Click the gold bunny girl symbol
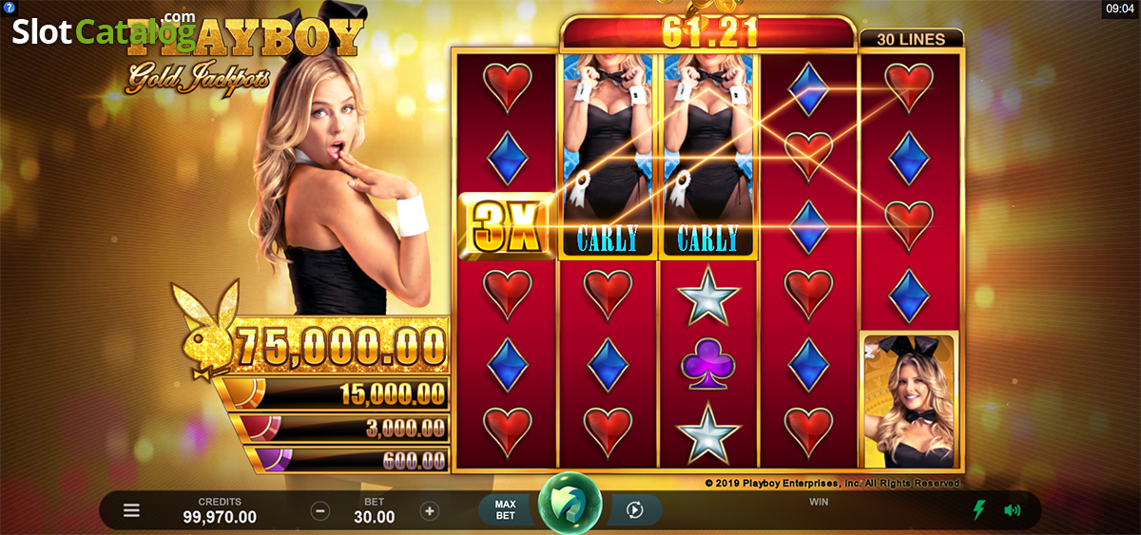This screenshot has height=535, width=1141. click(910, 400)
